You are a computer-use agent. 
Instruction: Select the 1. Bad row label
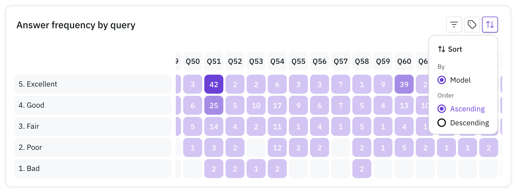click(x=93, y=169)
